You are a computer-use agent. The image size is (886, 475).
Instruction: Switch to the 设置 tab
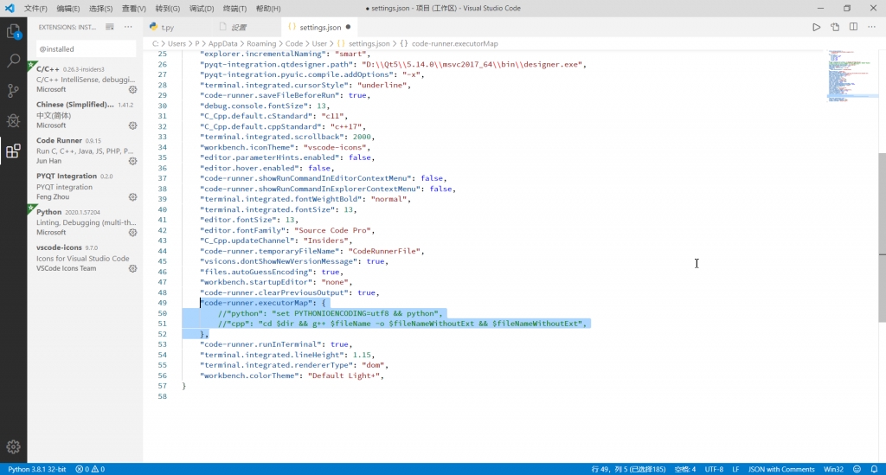(x=238, y=28)
